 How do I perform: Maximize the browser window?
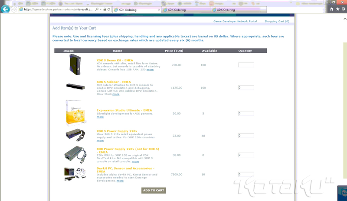(x=334, y=2)
